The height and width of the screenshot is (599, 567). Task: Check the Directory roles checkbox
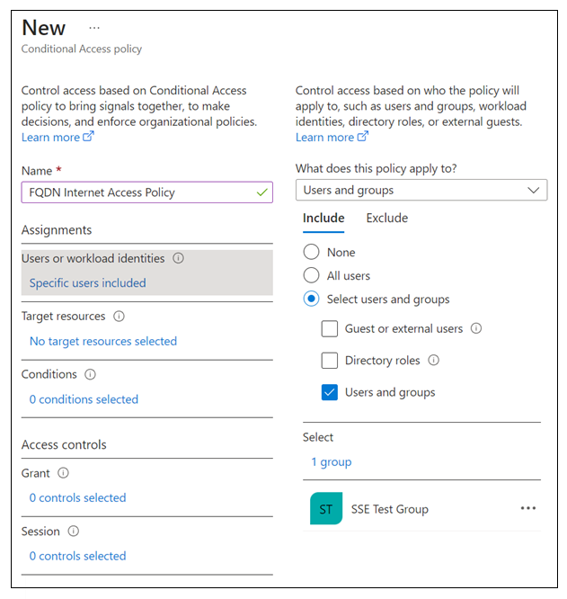tap(330, 361)
